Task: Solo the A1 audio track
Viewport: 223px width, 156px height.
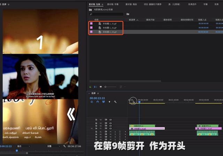Action: [x=115, y=132]
